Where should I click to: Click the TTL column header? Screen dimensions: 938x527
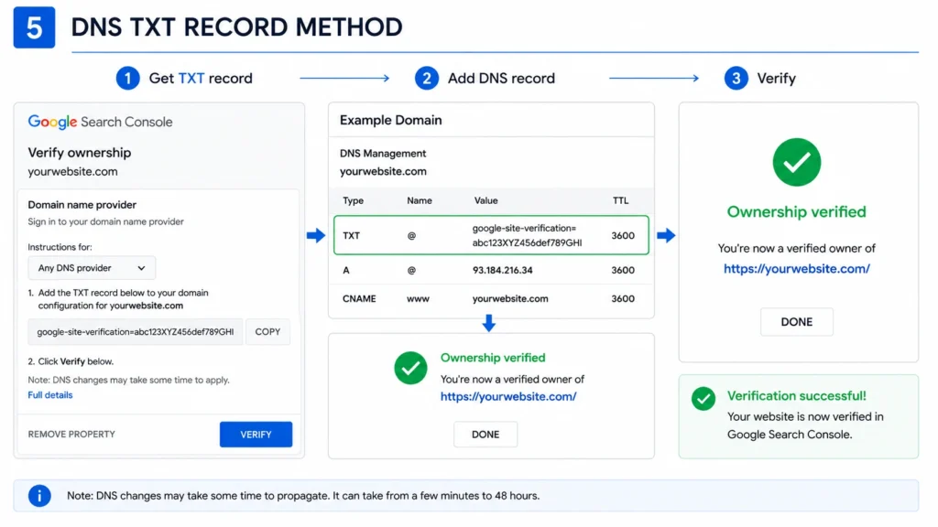pyautogui.click(x=620, y=200)
